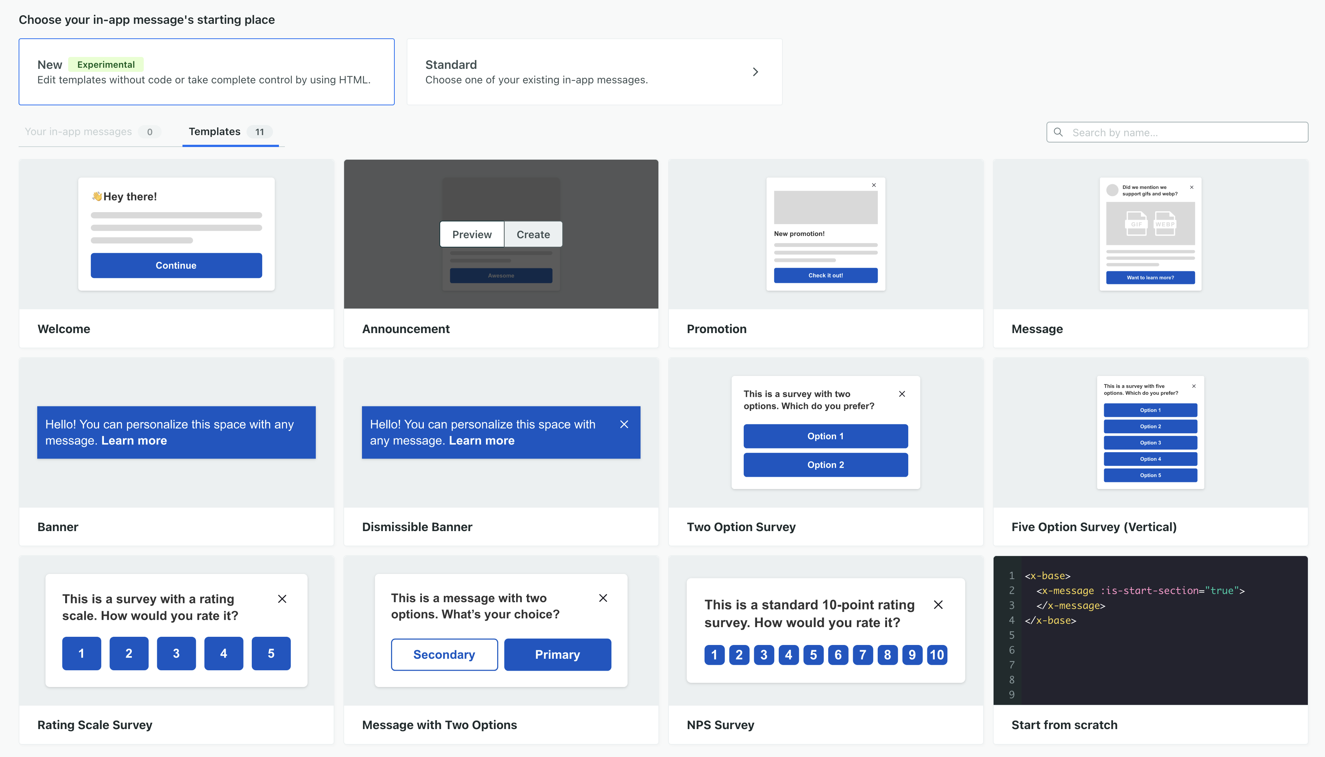Select the Standard starting place card
Viewport: 1325px width, 757px height.
coord(595,72)
